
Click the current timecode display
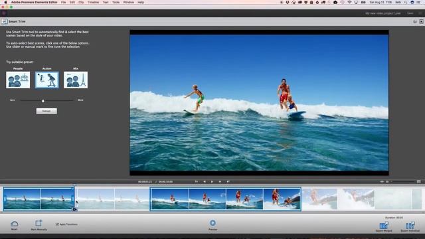[x=145, y=181]
